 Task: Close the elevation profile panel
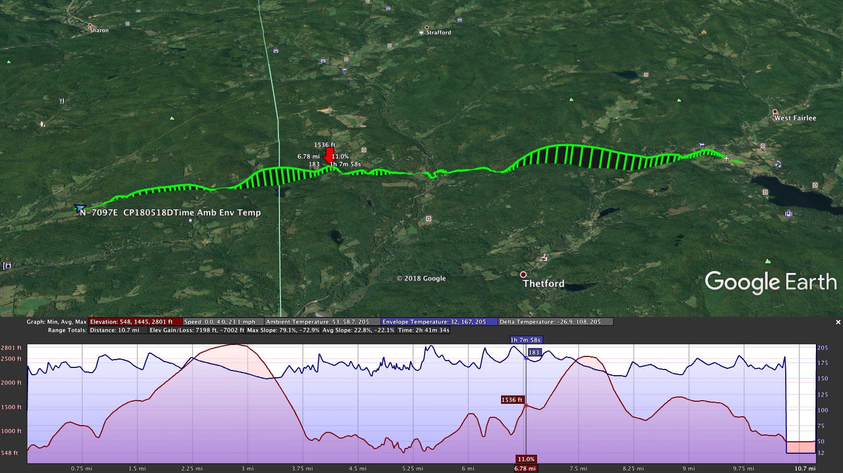(x=838, y=322)
